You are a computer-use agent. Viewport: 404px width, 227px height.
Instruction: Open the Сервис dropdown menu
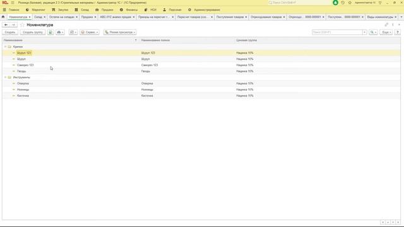click(90, 32)
